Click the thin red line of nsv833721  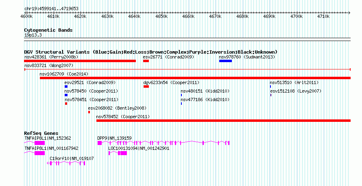pos(188,69)
